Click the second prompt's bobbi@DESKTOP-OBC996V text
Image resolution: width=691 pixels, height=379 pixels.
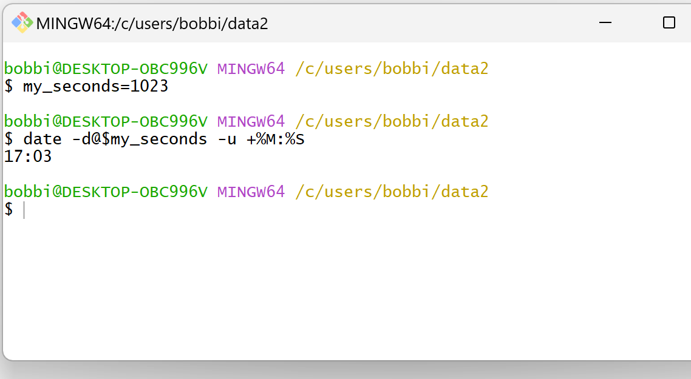[106, 121]
